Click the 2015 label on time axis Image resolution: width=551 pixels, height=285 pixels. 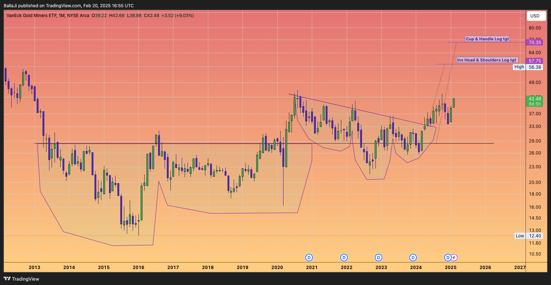(104, 268)
